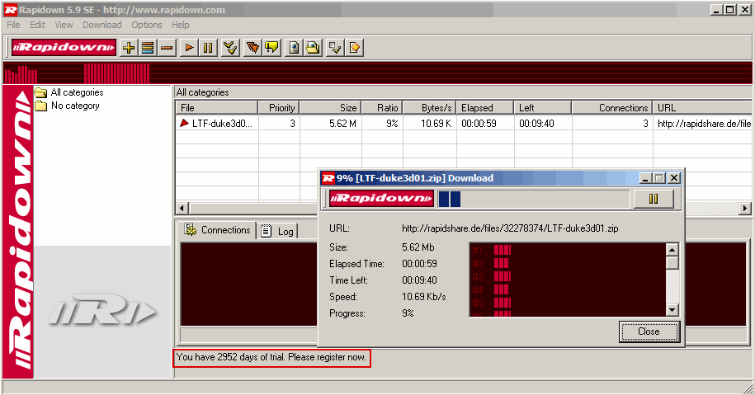Sort by the Left column header
Screen dimensions: 755x395
543,108
